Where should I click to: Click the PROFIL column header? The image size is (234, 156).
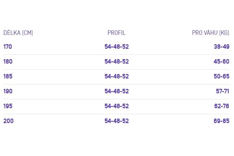tap(117, 33)
